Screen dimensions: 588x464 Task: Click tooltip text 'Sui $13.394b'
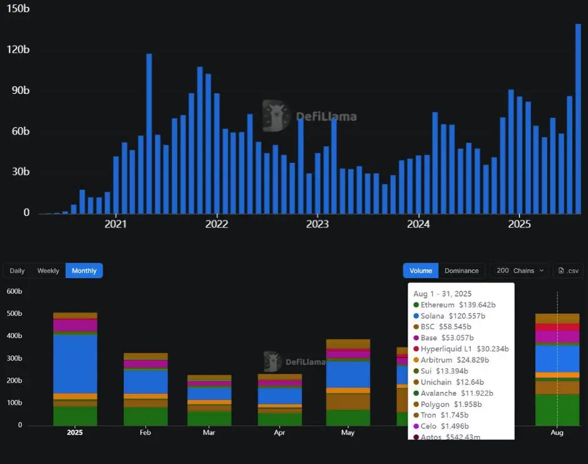(x=445, y=371)
